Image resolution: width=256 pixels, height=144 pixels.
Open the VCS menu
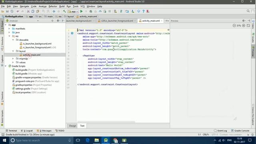click(x=82, y=6)
